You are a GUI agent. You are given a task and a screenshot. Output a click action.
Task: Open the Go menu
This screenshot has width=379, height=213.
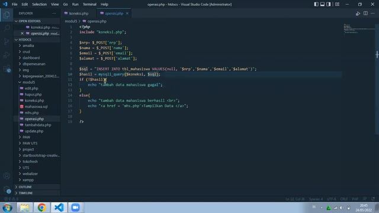(66, 4)
